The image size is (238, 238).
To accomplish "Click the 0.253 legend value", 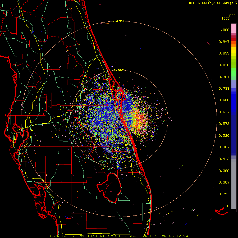I will pyautogui.click(x=224, y=194).
